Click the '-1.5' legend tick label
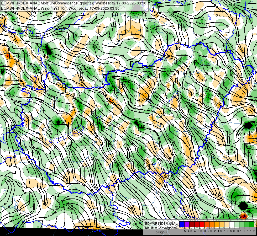The image size is (257, 236). point(219,231)
